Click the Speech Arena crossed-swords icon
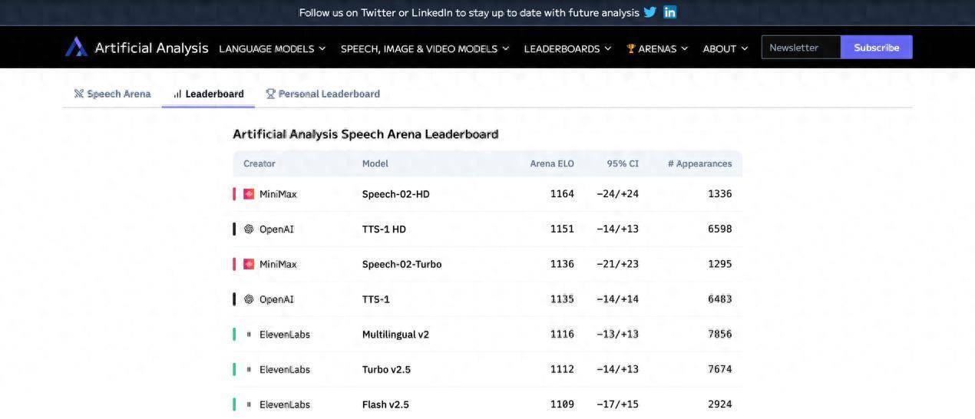Image resolution: width=975 pixels, height=419 pixels. point(78,94)
